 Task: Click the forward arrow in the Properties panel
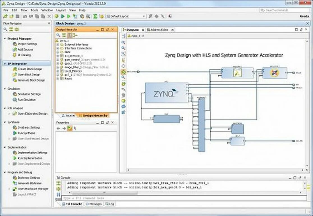[64, 128]
